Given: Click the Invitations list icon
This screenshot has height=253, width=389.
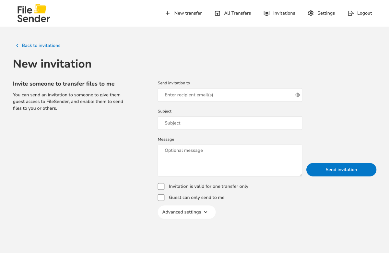Looking at the screenshot, I should click(x=266, y=13).
